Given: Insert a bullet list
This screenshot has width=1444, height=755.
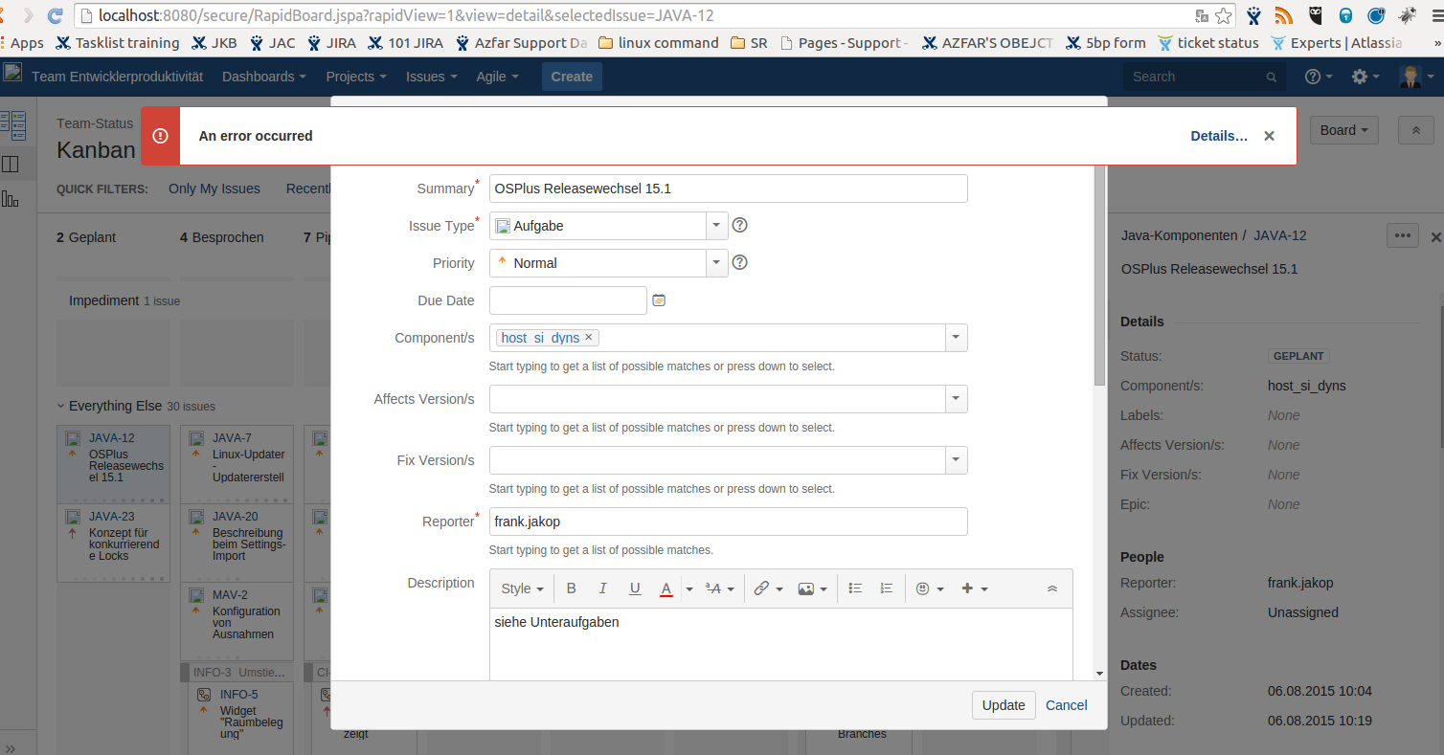Looking at the screenshot, I should point(856,588).
